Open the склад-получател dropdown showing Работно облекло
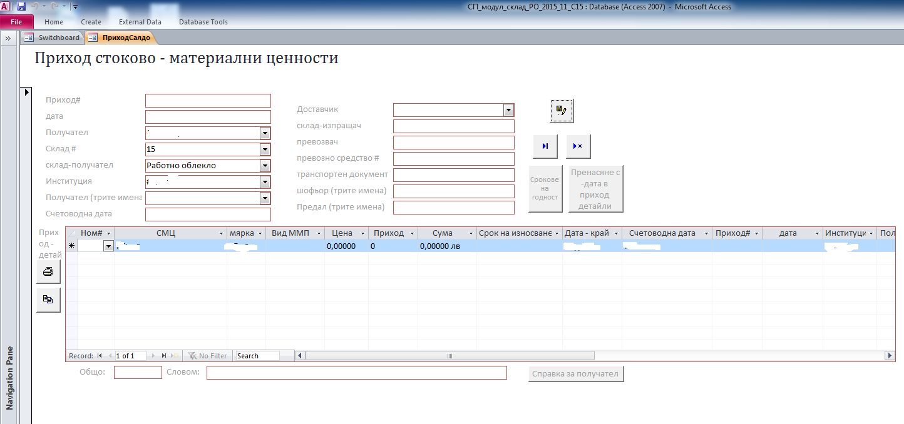Image resolution: width=904 pixels, height=424 pixels. tap(265, 166)
